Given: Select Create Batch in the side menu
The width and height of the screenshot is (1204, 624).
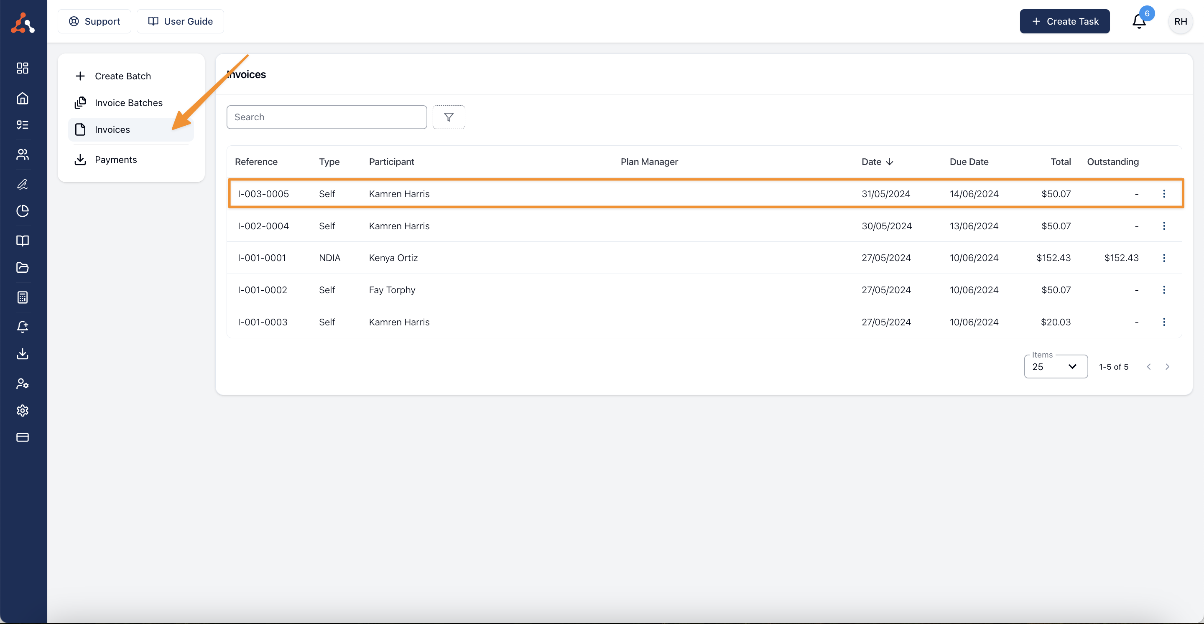Looking at the screenshot, I should [131, 76].
